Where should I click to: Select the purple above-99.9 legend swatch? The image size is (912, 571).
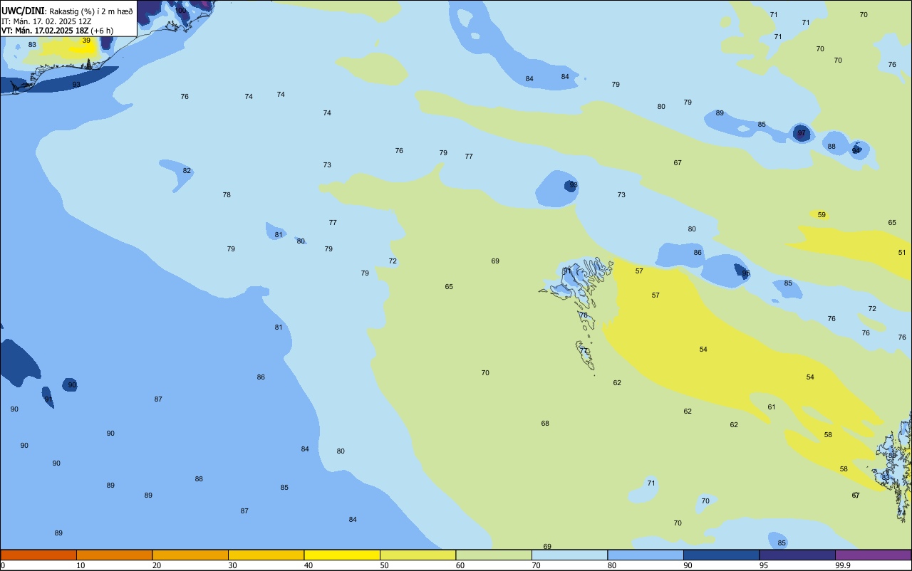pos(873,555)
